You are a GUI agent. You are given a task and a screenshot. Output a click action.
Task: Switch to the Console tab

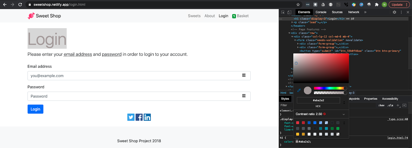tap(321, 12)
